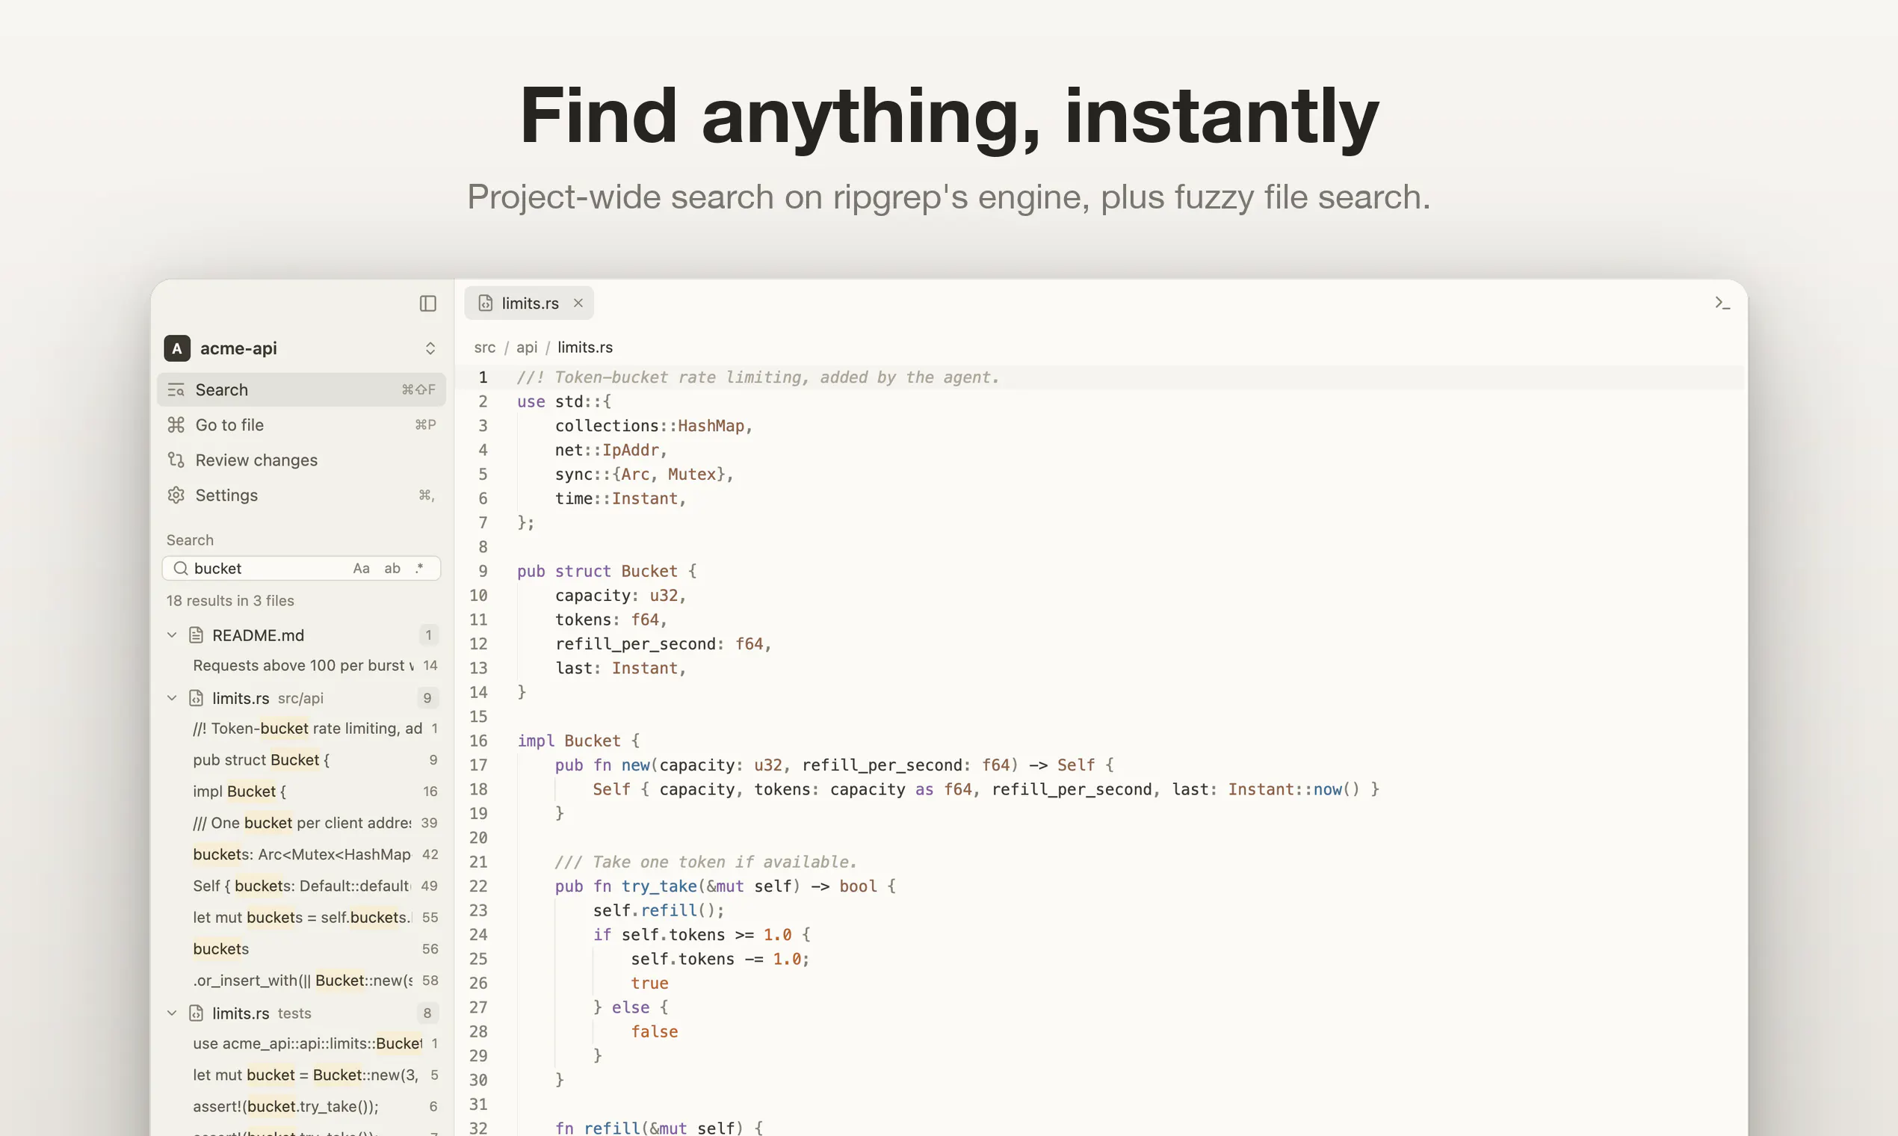The width and height of the screenshot is (1898, 1136).
Task: Close the limits.rs tab
Action: [x=578, y=303]
